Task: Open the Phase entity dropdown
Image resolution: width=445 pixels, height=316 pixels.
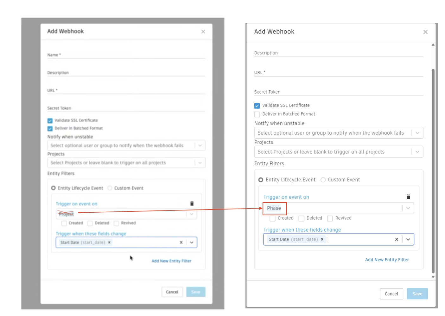Action: click(x=408, y=208)
